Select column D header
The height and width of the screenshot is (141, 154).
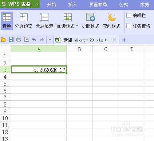(x=132, y=49)
